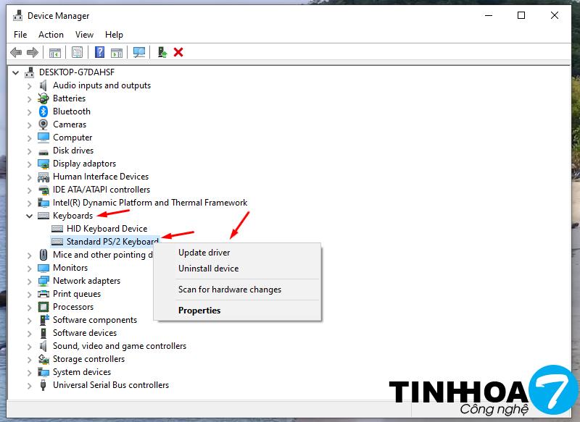Click the Bluetooth device icon in tree

[x=43, y=111]
